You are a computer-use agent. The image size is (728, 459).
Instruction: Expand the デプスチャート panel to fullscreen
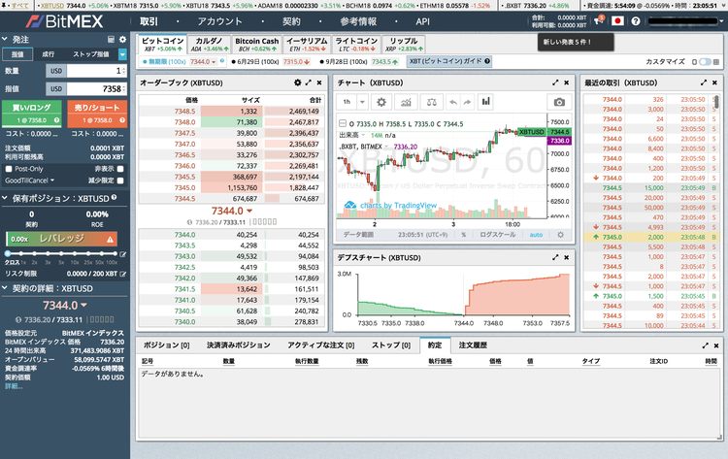pyautogui.click(x=555, y=257)
